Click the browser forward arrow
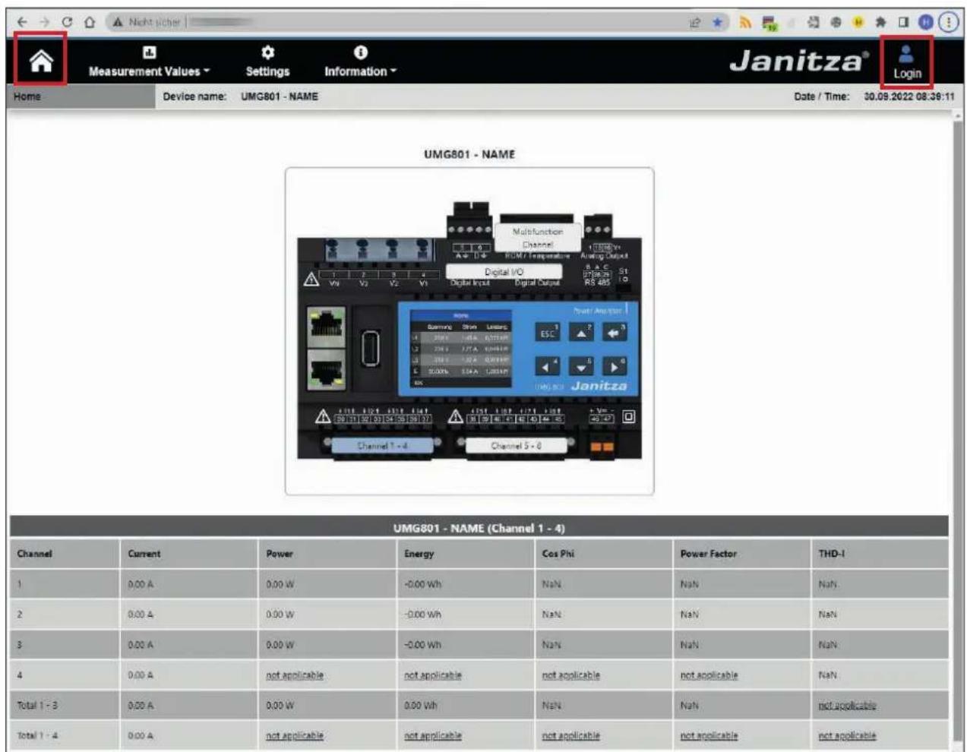This screenshot has height=752, width=967. (x=44, y=22)
